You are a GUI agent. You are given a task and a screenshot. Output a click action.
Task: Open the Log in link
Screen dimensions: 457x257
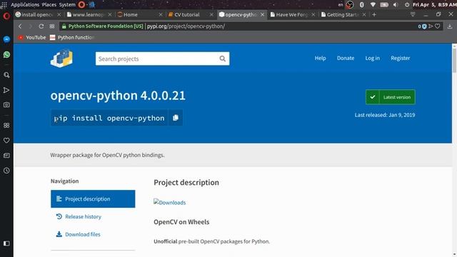[372, 58]
